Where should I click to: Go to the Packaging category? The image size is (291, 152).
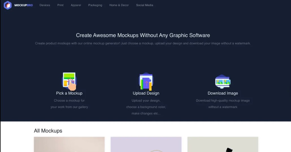coord(95,5)
